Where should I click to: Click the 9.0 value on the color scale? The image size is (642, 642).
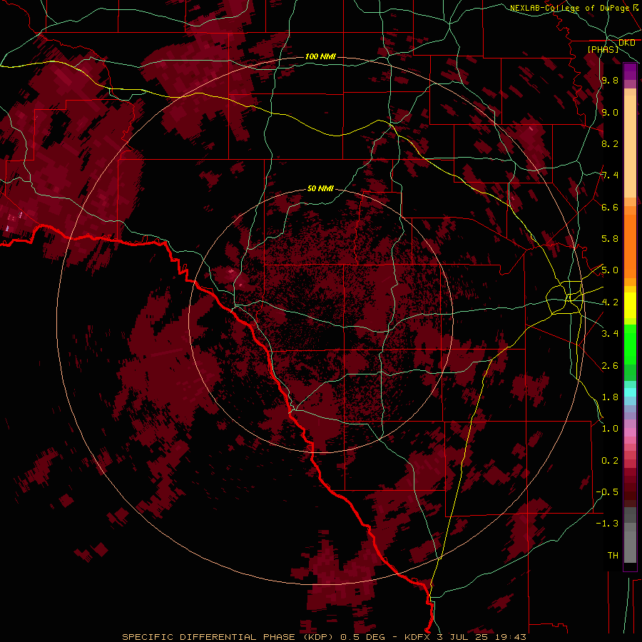[610, 112]
